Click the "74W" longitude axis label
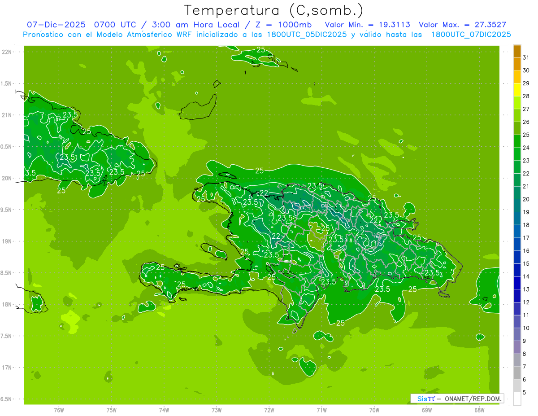The height and width of the screenshot is (416, 538). point(164,410)
